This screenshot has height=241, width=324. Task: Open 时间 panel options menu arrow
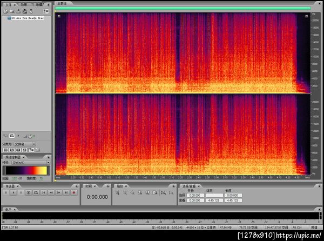point(108,186)
